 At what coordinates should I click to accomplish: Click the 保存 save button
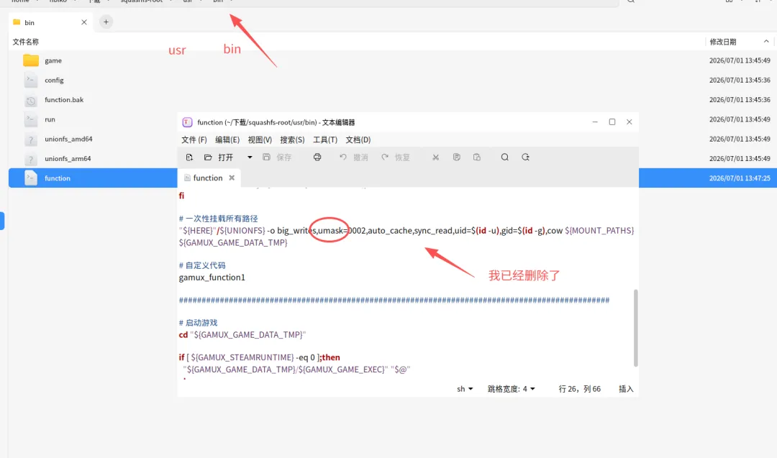[x=277, y=157]
